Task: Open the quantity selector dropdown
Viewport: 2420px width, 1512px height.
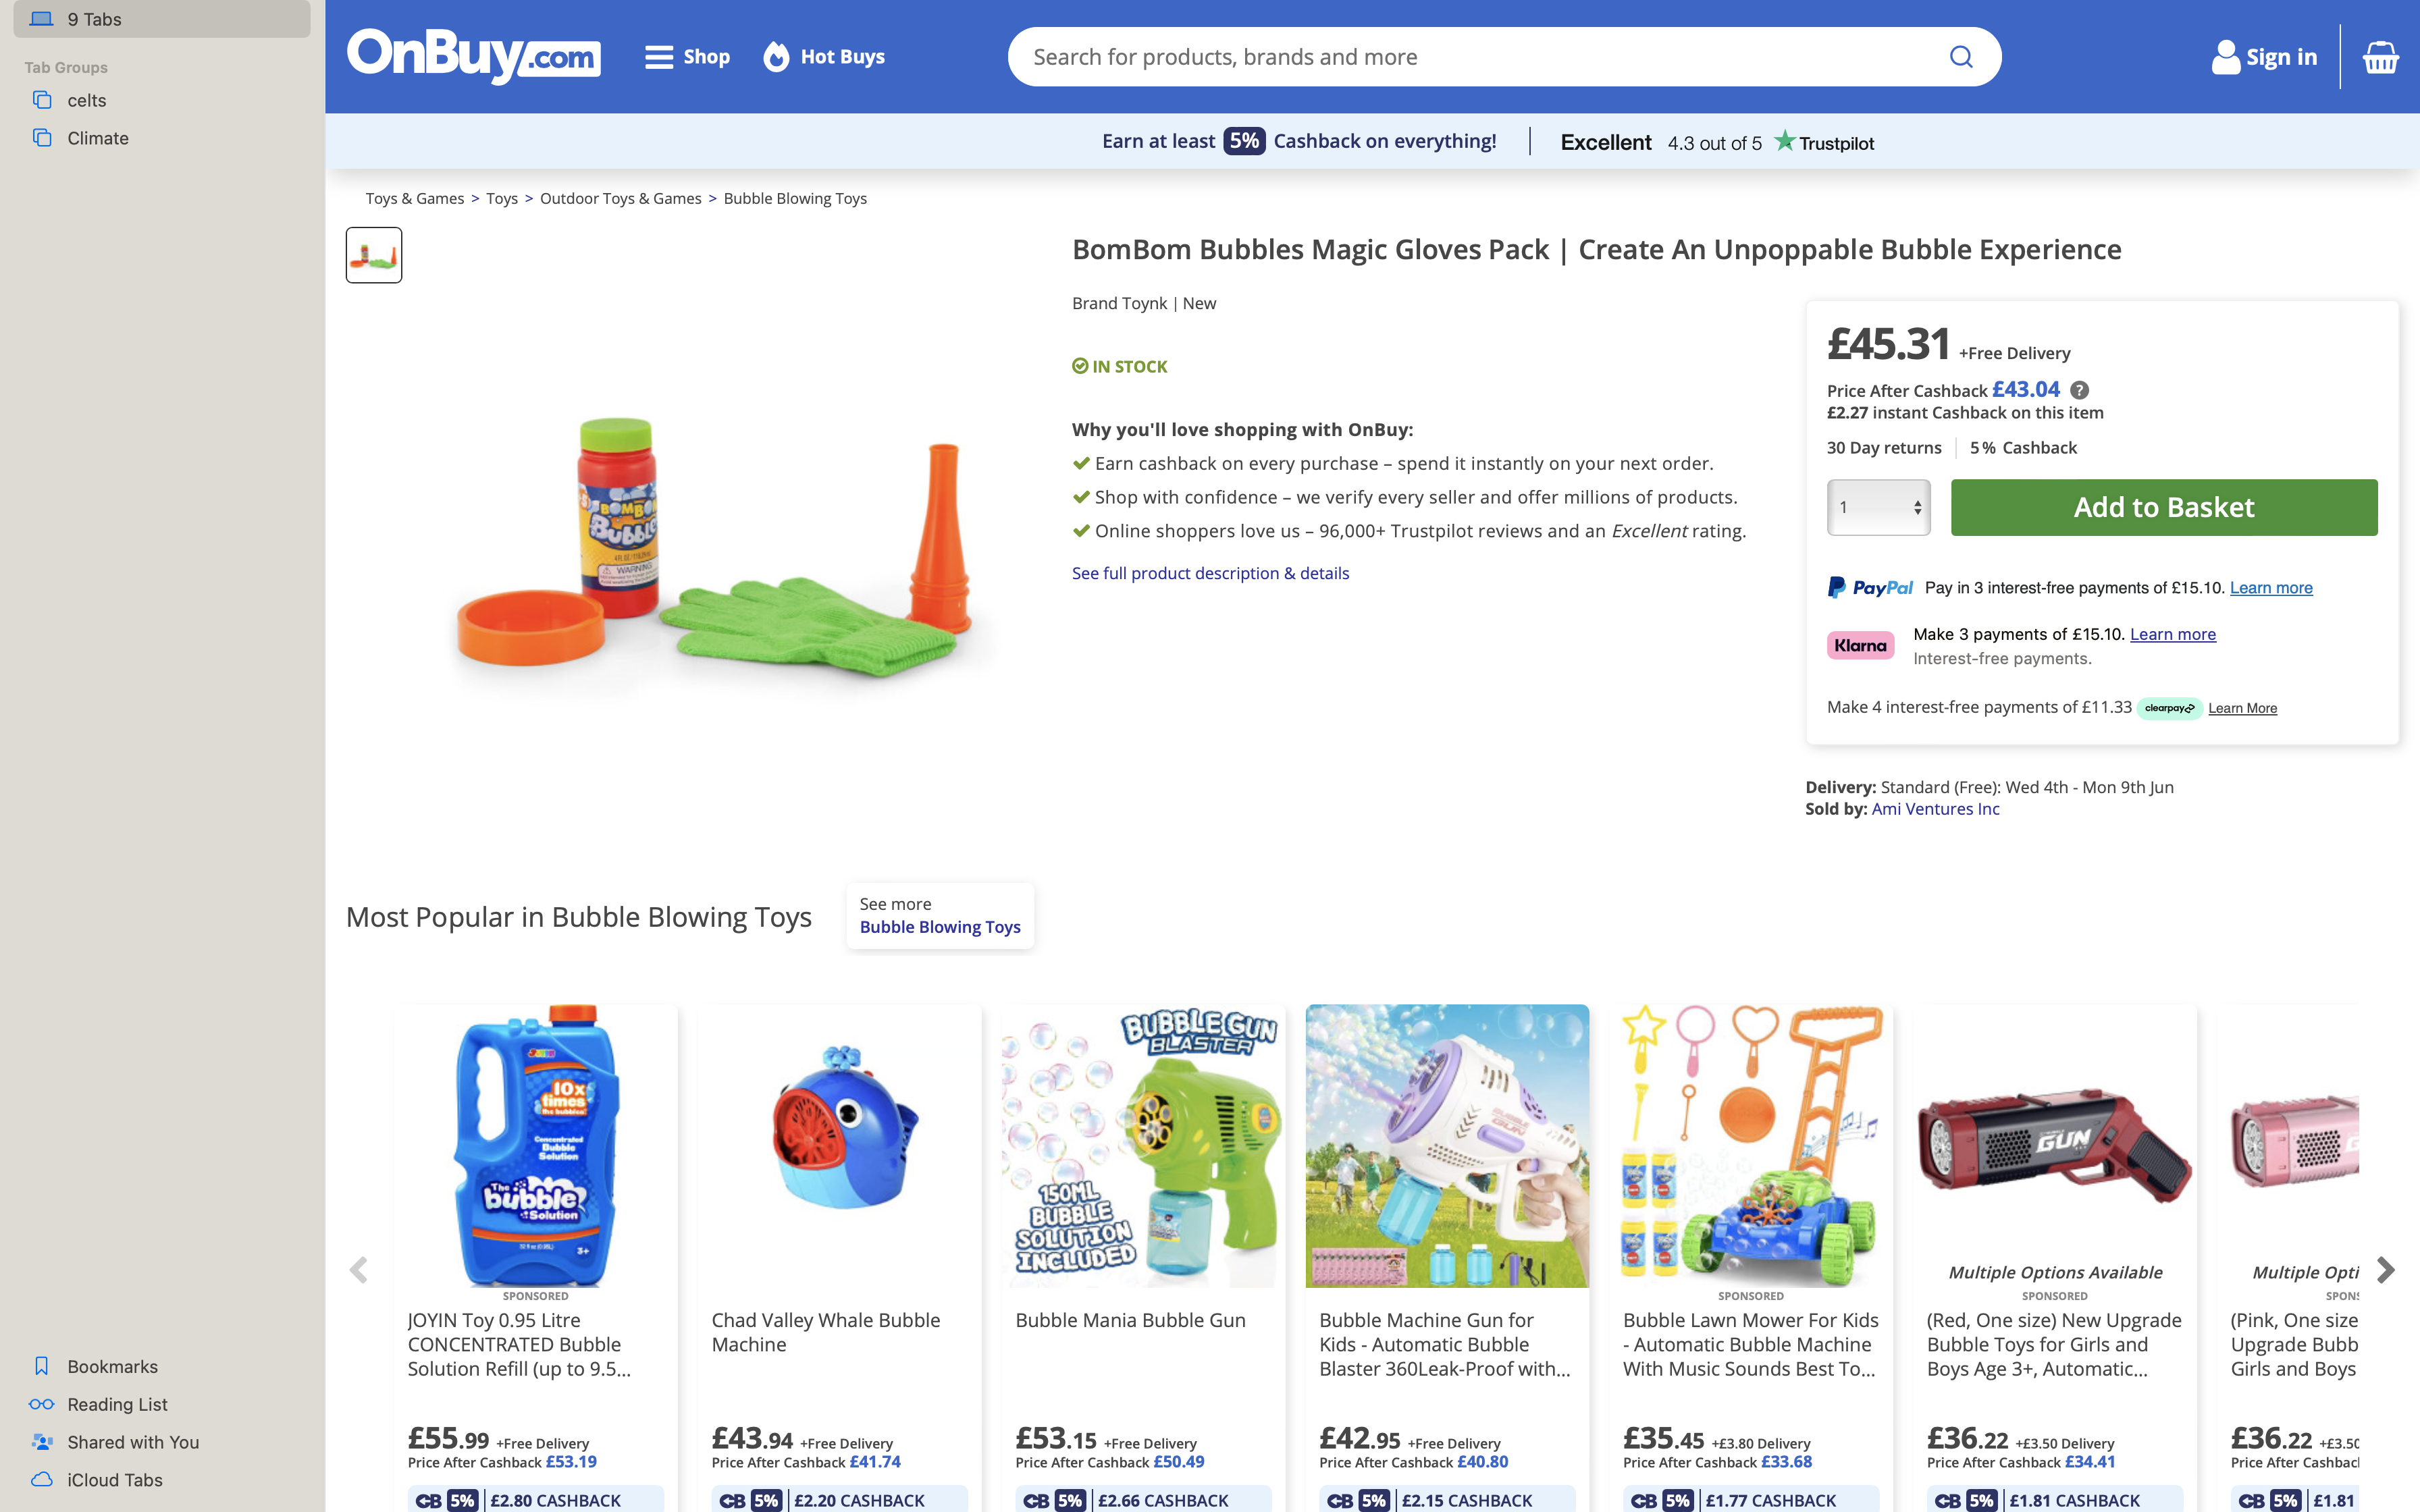Action: pos(1878,507)
